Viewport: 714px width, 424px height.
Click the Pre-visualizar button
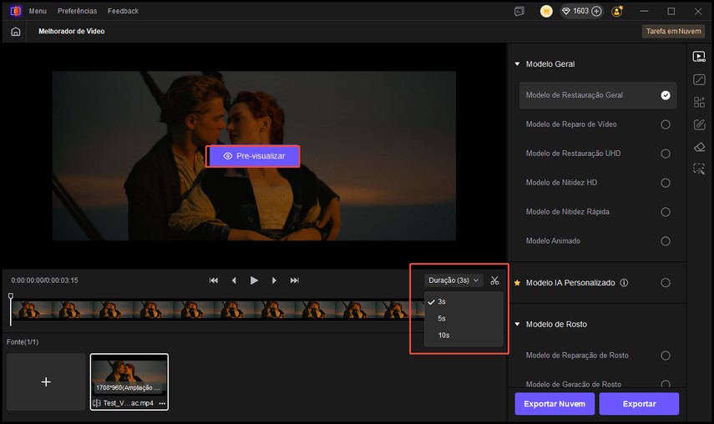coord(253,156)
